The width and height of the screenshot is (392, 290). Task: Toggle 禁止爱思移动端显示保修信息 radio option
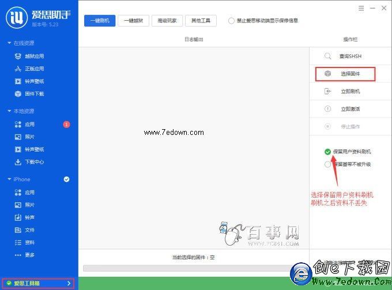coord(231,21)
